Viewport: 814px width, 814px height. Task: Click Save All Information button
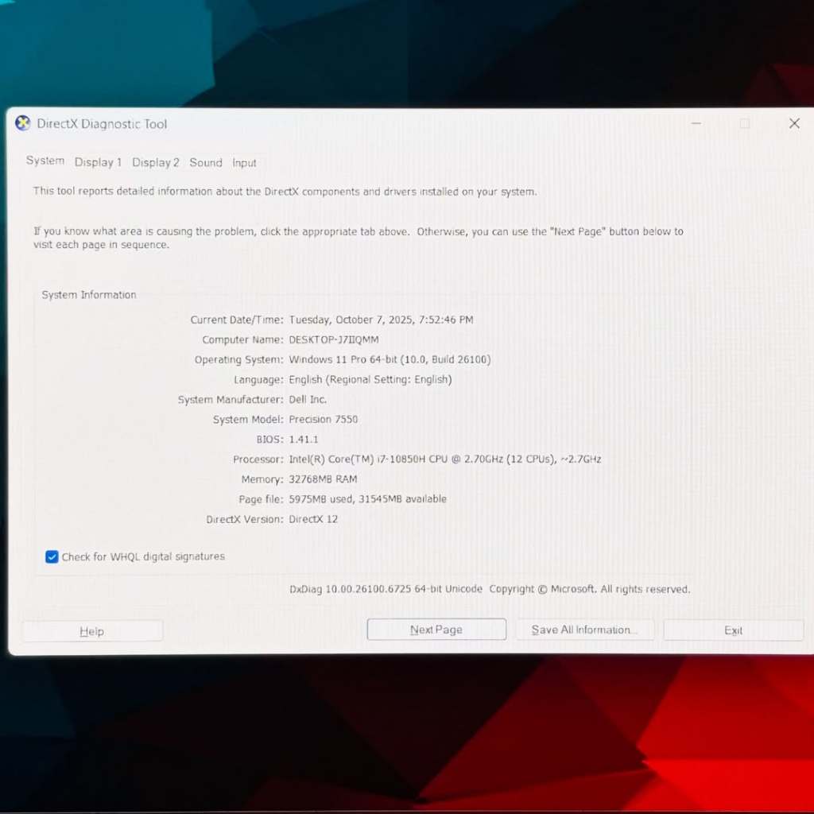pyautogui.click(x=585, y=630)
